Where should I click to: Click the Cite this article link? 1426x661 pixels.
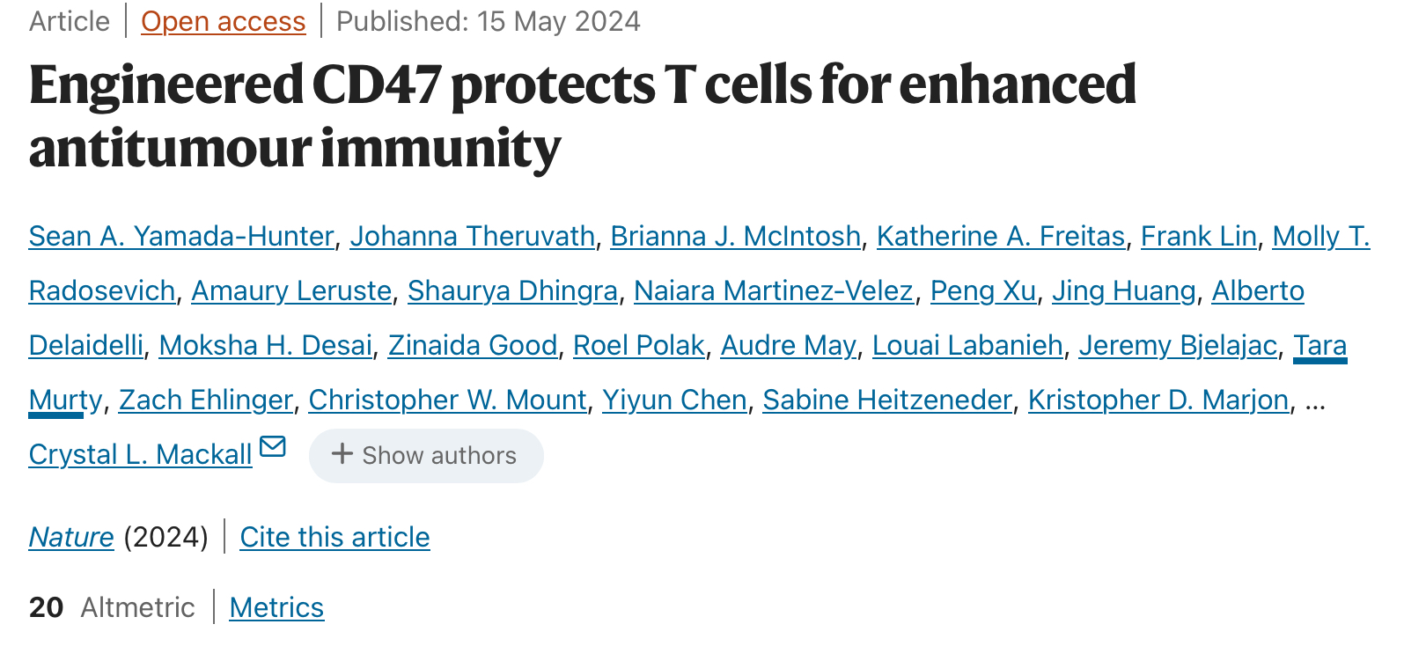[x=334, y=537]
